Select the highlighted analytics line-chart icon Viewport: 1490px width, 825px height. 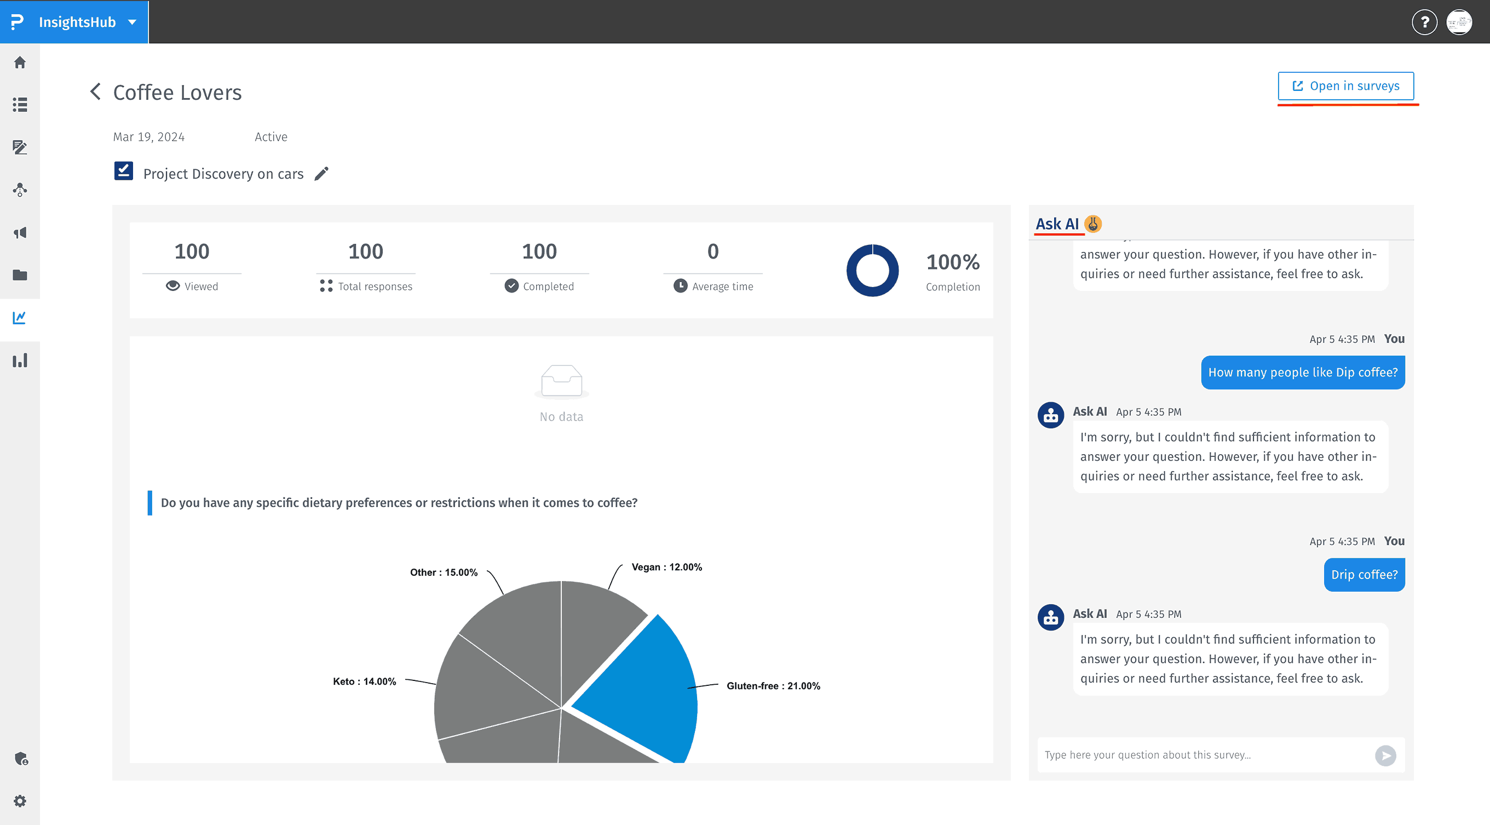[20, 317]
